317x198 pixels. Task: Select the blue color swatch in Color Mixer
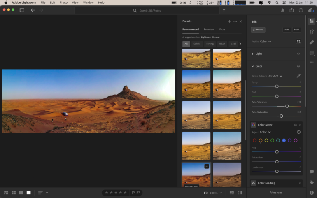[284, 140]
